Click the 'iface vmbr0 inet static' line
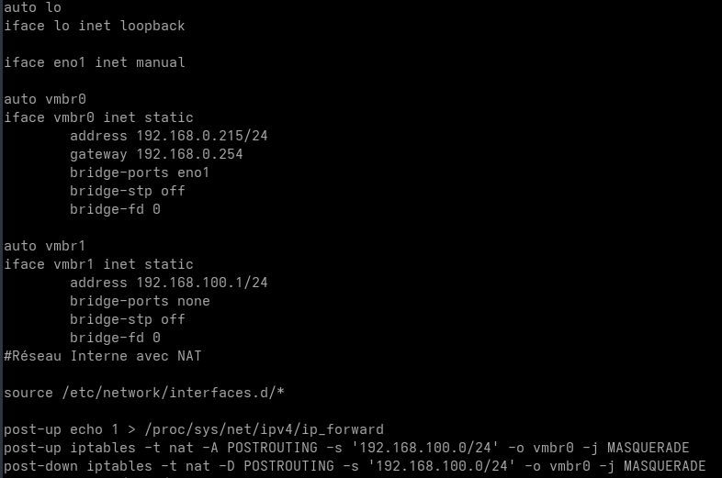722x478 pixels. 98,117
